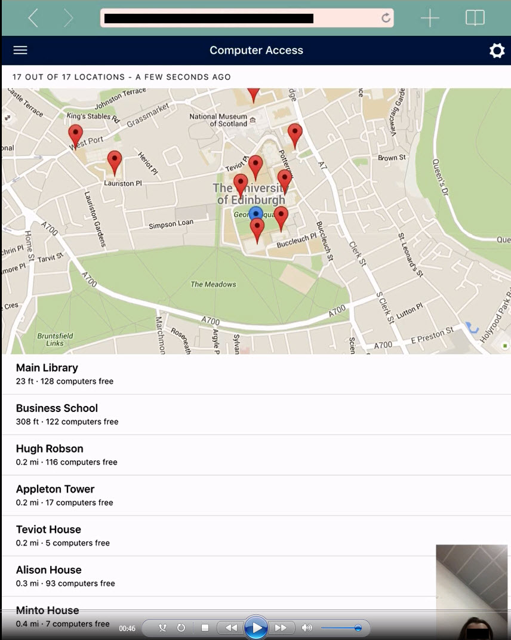Select the map pin near Teviot Pl

255,167
